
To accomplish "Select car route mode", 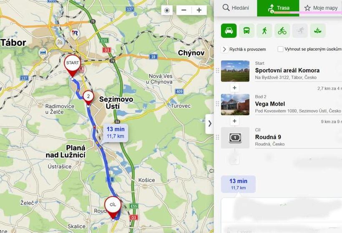I will 229,31.
